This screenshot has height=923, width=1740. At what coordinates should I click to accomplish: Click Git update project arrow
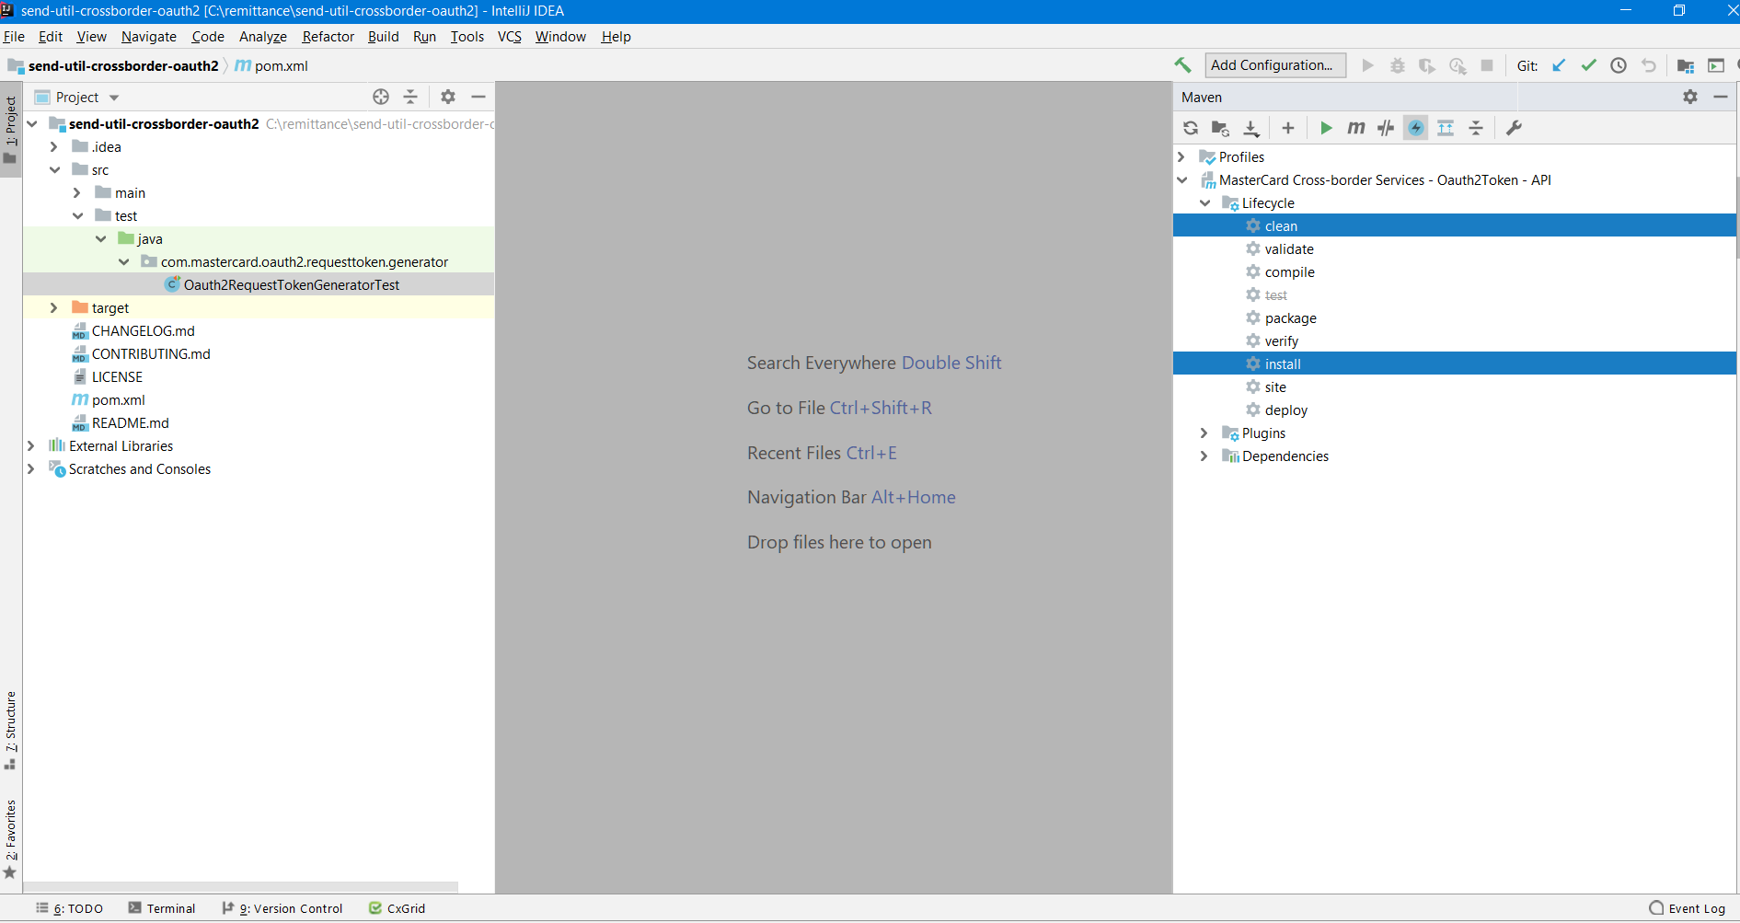[1559, 65]
